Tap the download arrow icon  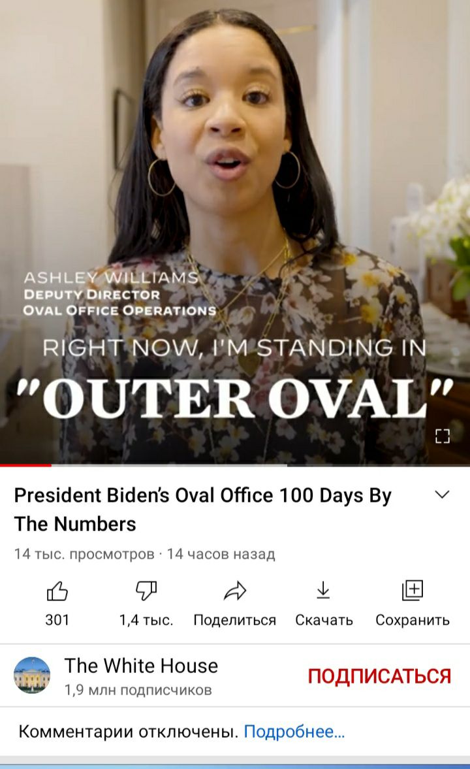coord(323,591)
